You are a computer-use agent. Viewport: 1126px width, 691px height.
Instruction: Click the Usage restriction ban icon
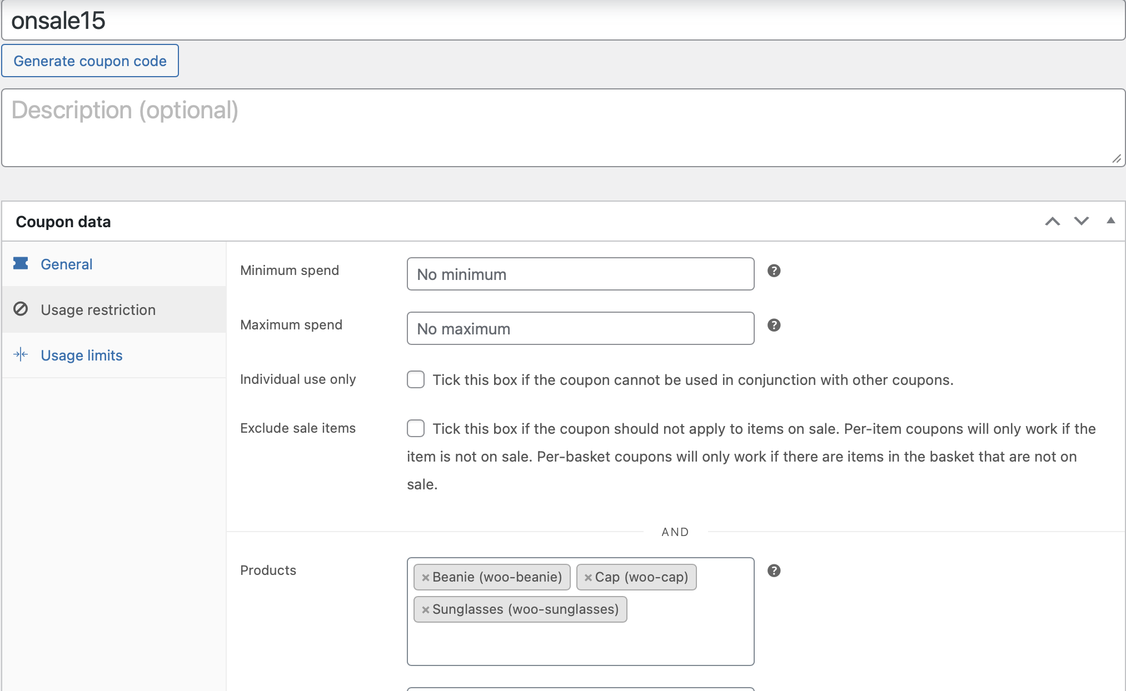click(x=21, y=309)
